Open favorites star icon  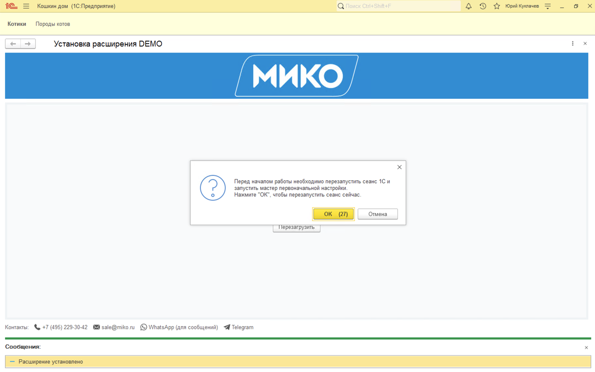point(497,6)
